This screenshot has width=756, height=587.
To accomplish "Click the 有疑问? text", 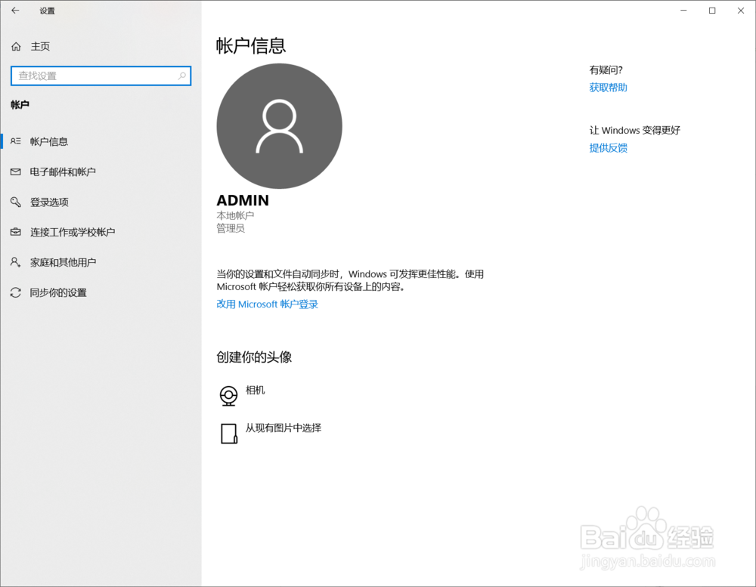I will [606, 70].
